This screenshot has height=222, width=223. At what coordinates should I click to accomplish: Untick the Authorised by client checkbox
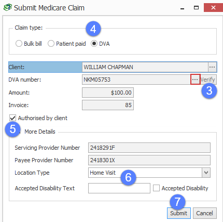pyautogui.click(x=12, y=118)
